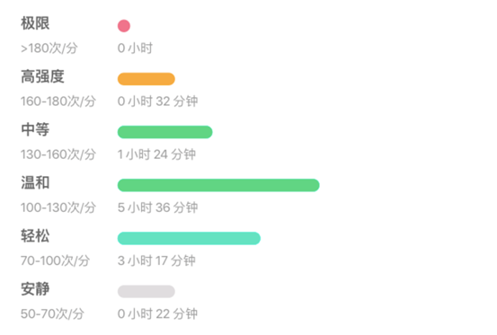The width and height of the screenshot is (497, 335).
Task: Click the 100-130次/分 range text
Action: coord(58,208)
